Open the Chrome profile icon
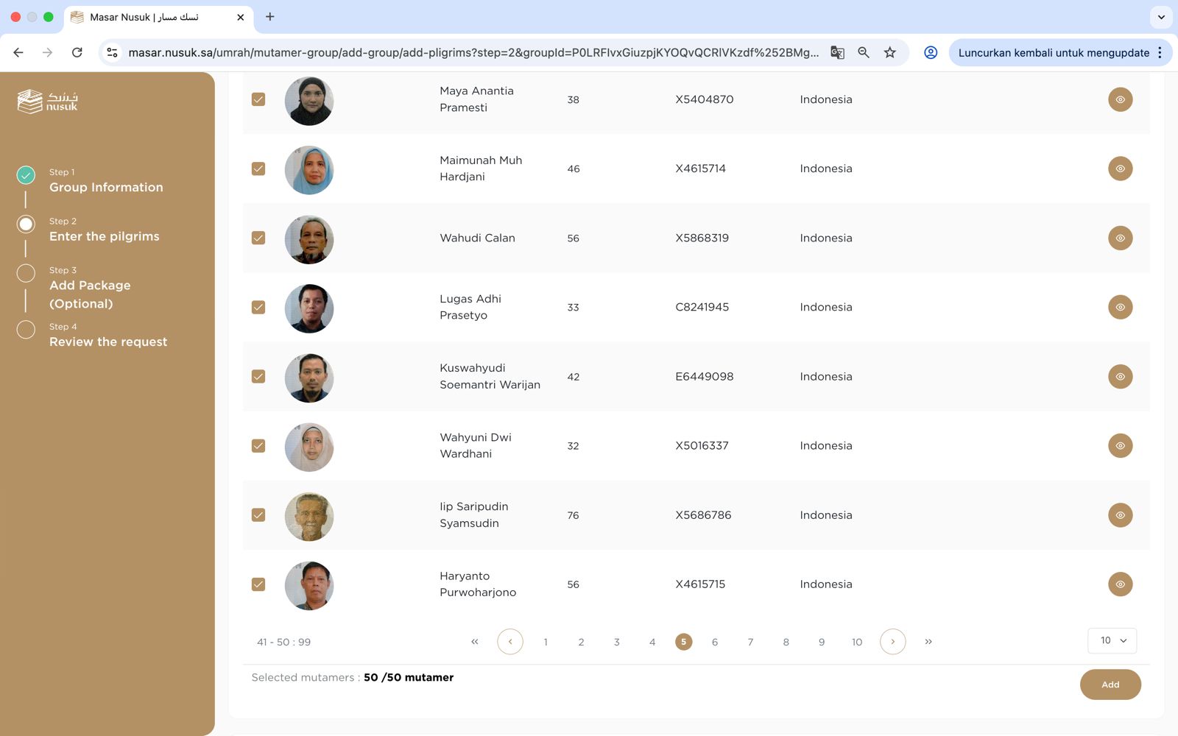 931,52
